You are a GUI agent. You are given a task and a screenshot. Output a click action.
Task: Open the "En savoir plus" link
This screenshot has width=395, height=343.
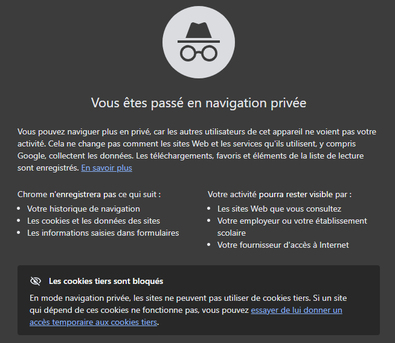click(107, 168)
